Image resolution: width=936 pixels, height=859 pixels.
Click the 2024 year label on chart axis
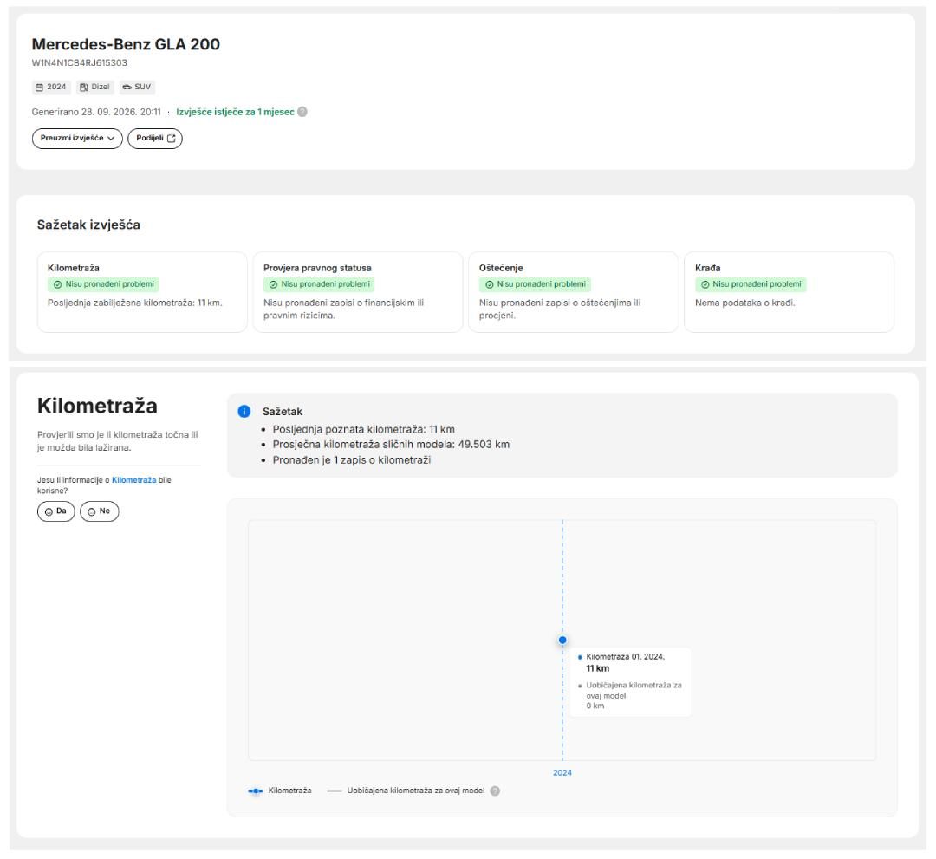(562, 772)
